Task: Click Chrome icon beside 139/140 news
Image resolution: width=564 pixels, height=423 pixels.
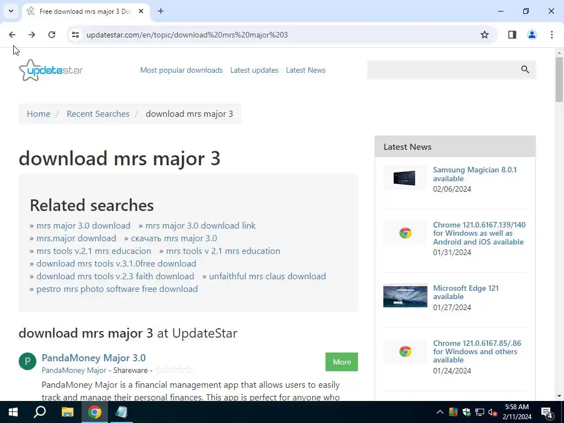Action: point(405,233)
